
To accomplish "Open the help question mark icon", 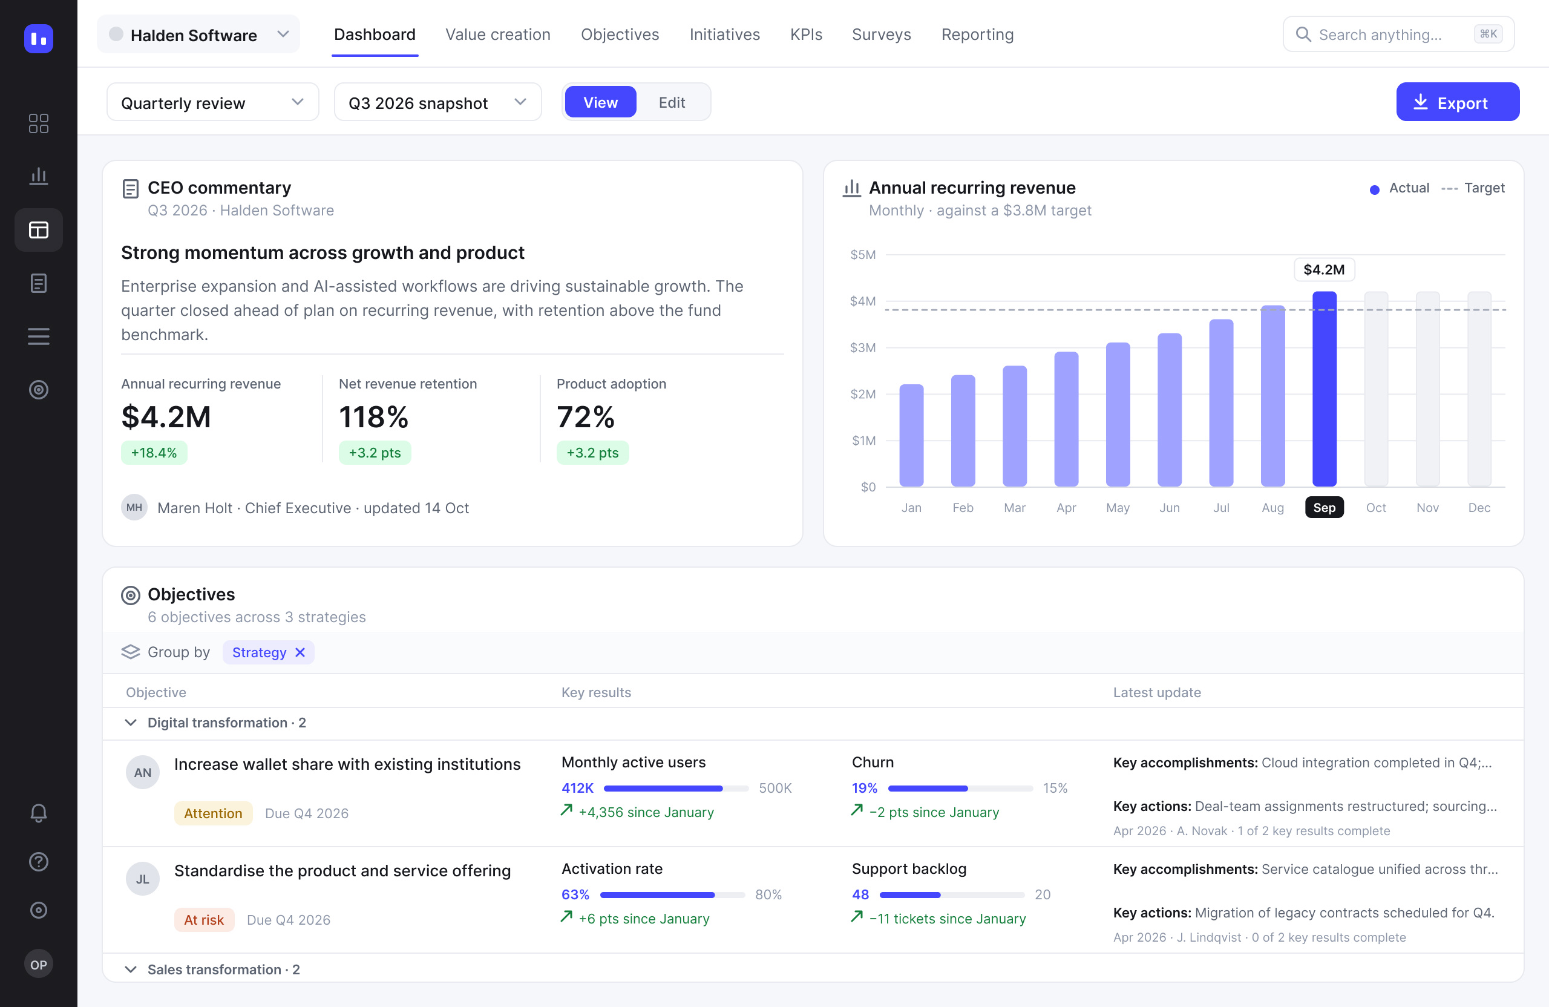I will [38, 862].
